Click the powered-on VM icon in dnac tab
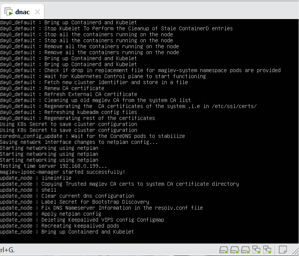This screenshot has width=299, height=256. pos(9,12)
